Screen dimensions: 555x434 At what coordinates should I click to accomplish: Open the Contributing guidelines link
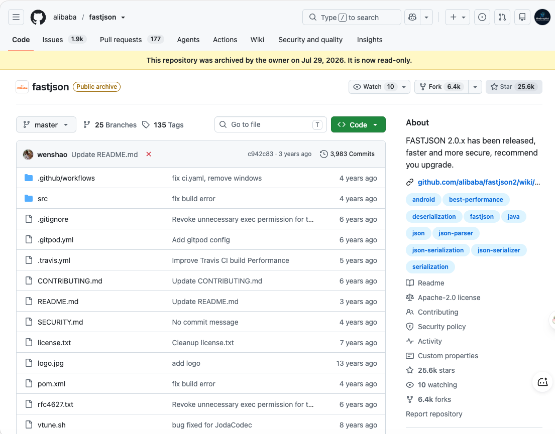432,312
